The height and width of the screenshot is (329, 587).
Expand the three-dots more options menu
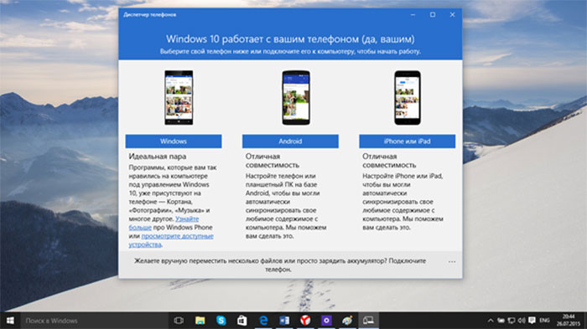(x=452, y=262)
